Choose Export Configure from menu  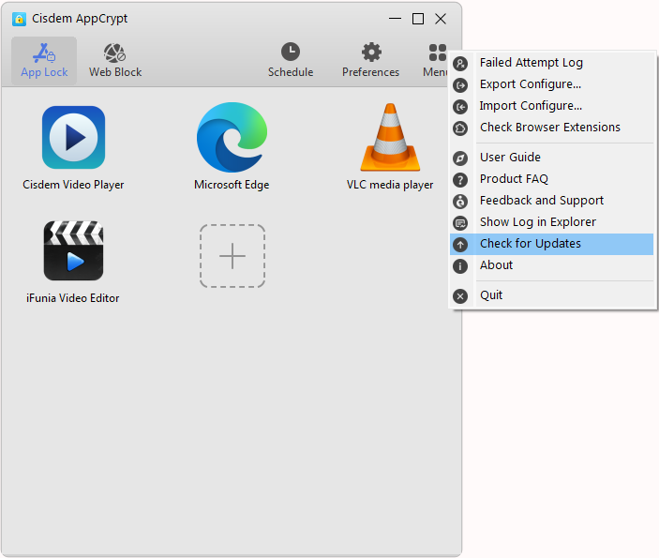point(530,84)
